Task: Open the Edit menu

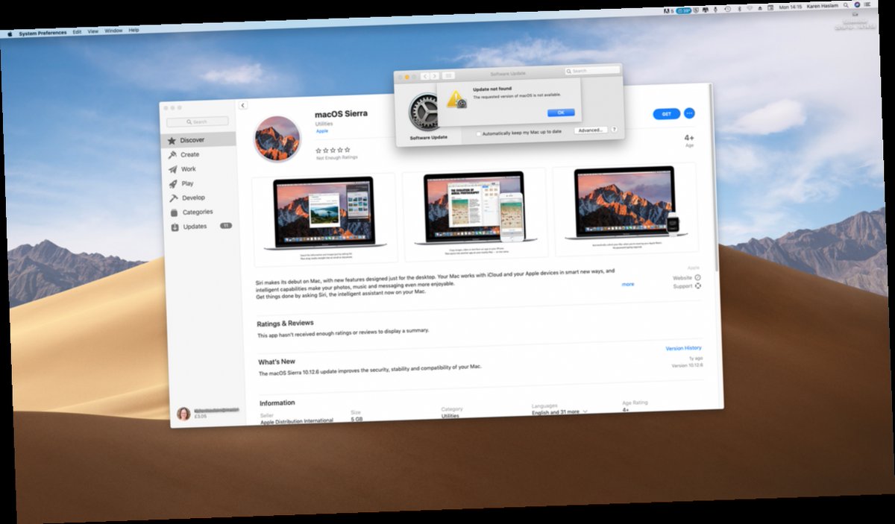Action: [x=77, y=32]
